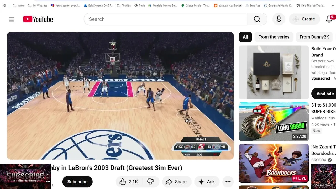Click the video player area
The image size is (336, 189).
pyautogui.click(x=120, y=96)
